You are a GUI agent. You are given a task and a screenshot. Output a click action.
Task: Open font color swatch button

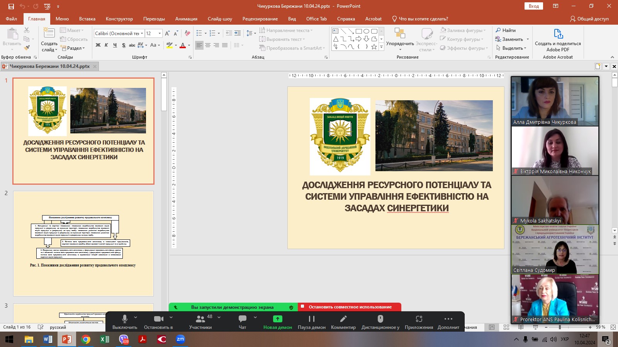(183, 45)
